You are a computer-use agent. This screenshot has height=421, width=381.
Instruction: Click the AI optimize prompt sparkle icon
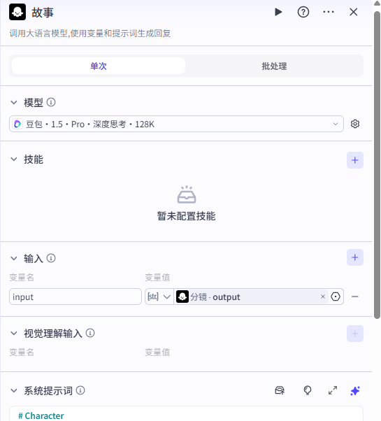point(355,391)
